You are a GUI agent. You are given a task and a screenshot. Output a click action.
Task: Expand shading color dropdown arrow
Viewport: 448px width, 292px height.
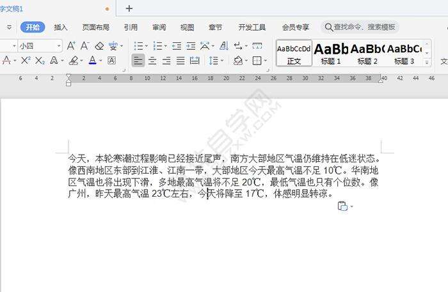[x=246, y=61]
